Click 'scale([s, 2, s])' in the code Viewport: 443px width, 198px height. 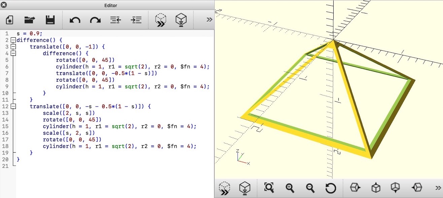pyautogui.click(x=69, y=133)
